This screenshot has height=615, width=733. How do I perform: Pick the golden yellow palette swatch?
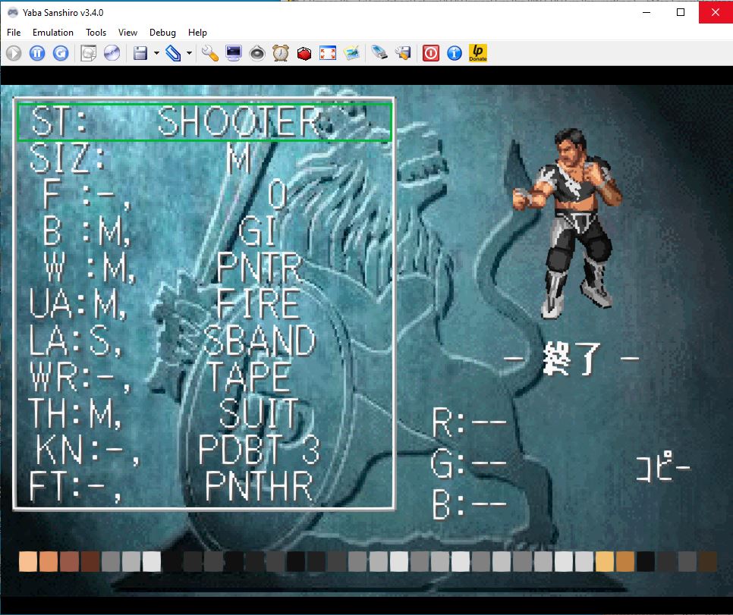(605, 562)
